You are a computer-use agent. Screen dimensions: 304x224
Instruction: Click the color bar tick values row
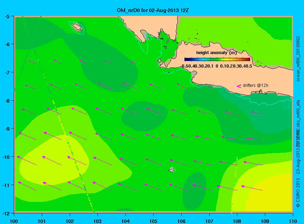(x=216, y=66)
